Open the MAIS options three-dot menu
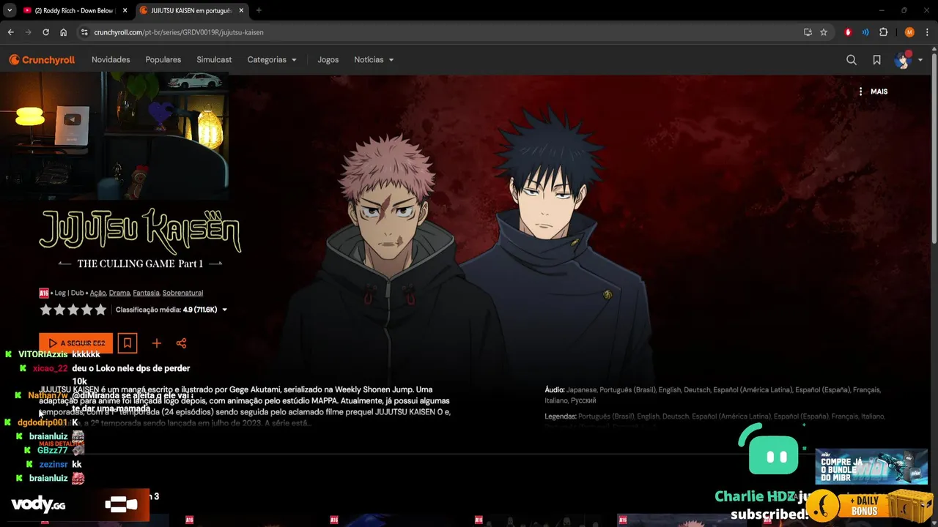The height and width of the screenshot is (527, 938). [x=873, y=91]
